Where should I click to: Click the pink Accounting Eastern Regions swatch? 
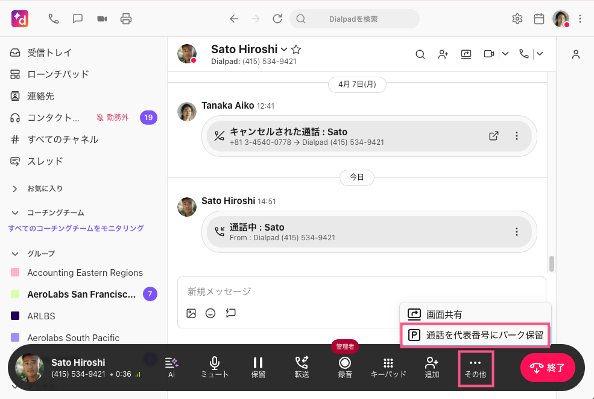[x=15, y=272]
